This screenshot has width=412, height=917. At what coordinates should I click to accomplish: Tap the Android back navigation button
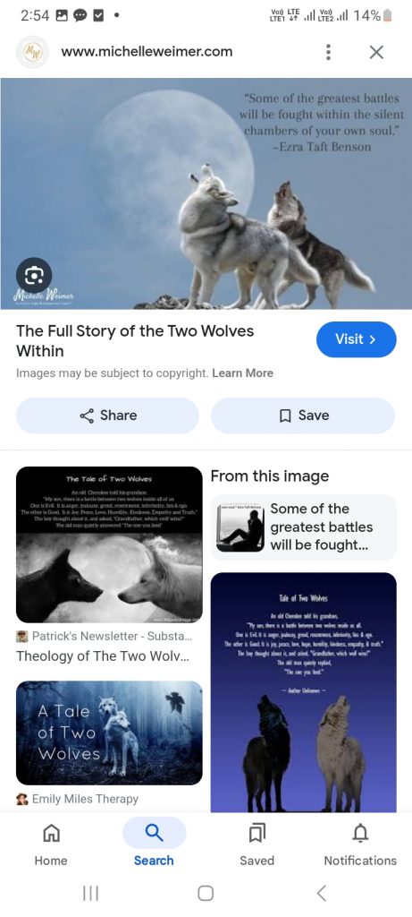coord(321,893)
